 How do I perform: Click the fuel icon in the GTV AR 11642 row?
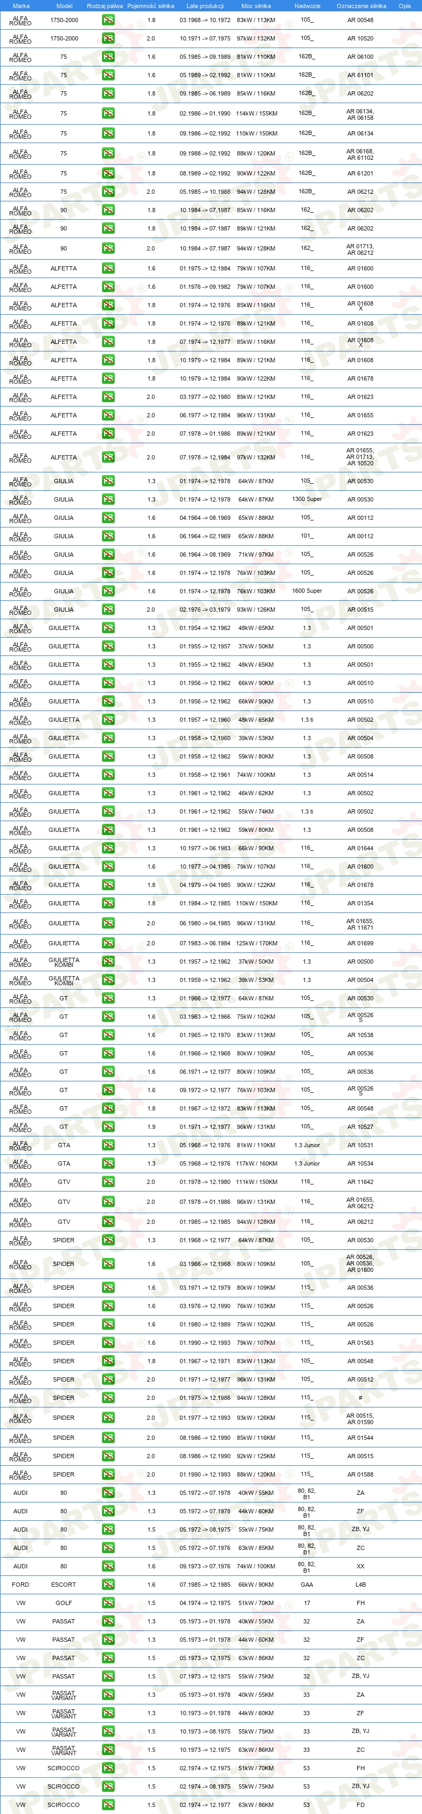coord(107,1182)
